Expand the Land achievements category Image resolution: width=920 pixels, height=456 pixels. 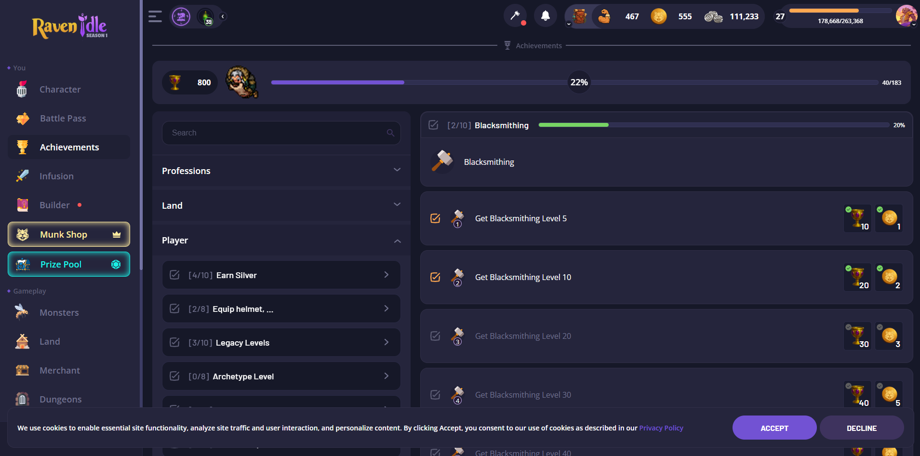281,205
